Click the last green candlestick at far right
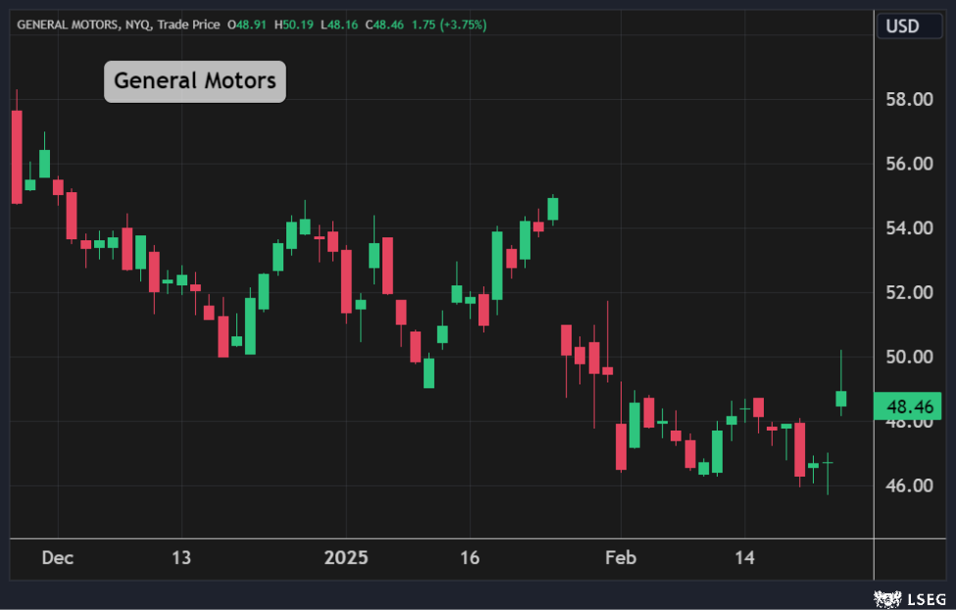The width and height of the screenshot is (956, 610). tap(841, 398)
